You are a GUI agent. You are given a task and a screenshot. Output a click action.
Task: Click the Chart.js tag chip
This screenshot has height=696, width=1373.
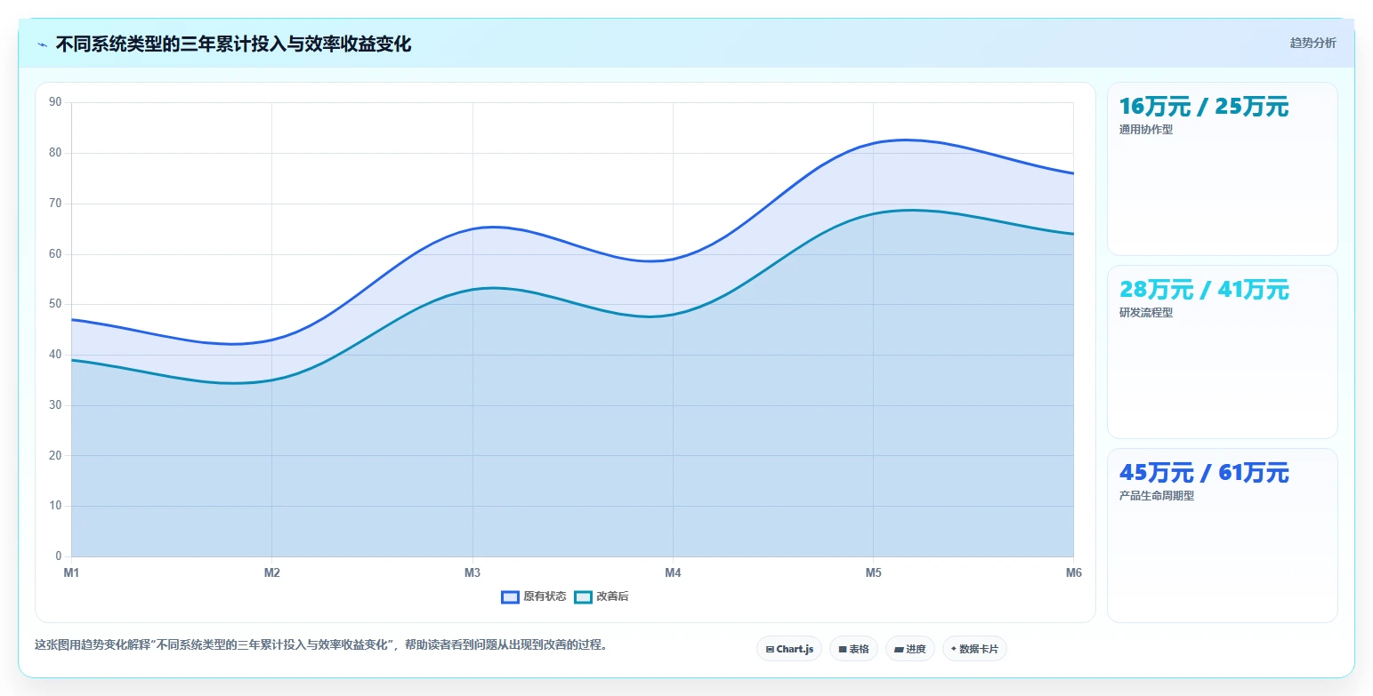[789, 649]
